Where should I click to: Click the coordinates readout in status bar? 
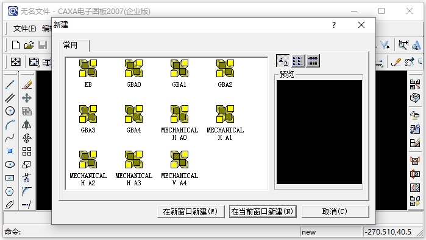(x=389, y=232)
